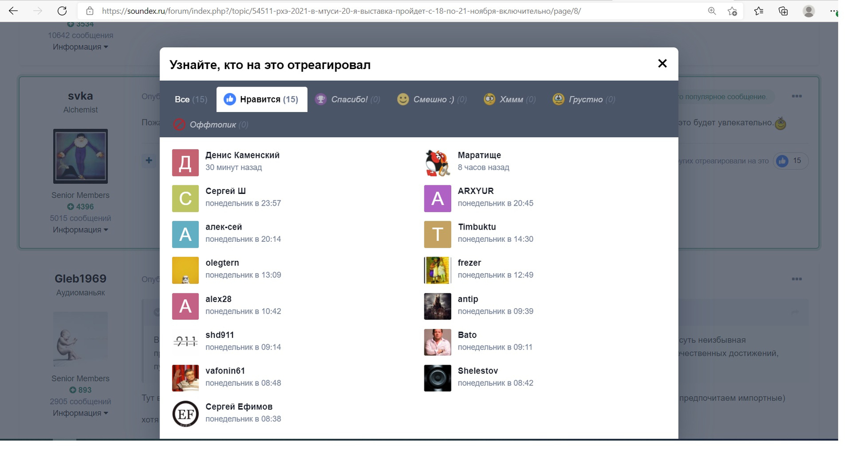Open vafonin61 profile link
The height and width of the screenshot is (449, 851).
pyautogui.click(x=225, y=371)
